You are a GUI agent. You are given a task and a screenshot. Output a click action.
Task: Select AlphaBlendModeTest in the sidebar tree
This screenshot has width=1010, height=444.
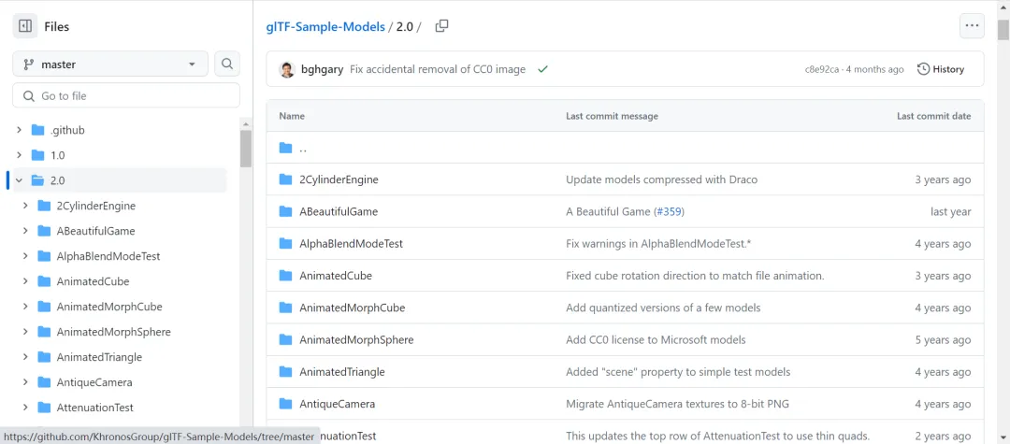pos(108,256)
